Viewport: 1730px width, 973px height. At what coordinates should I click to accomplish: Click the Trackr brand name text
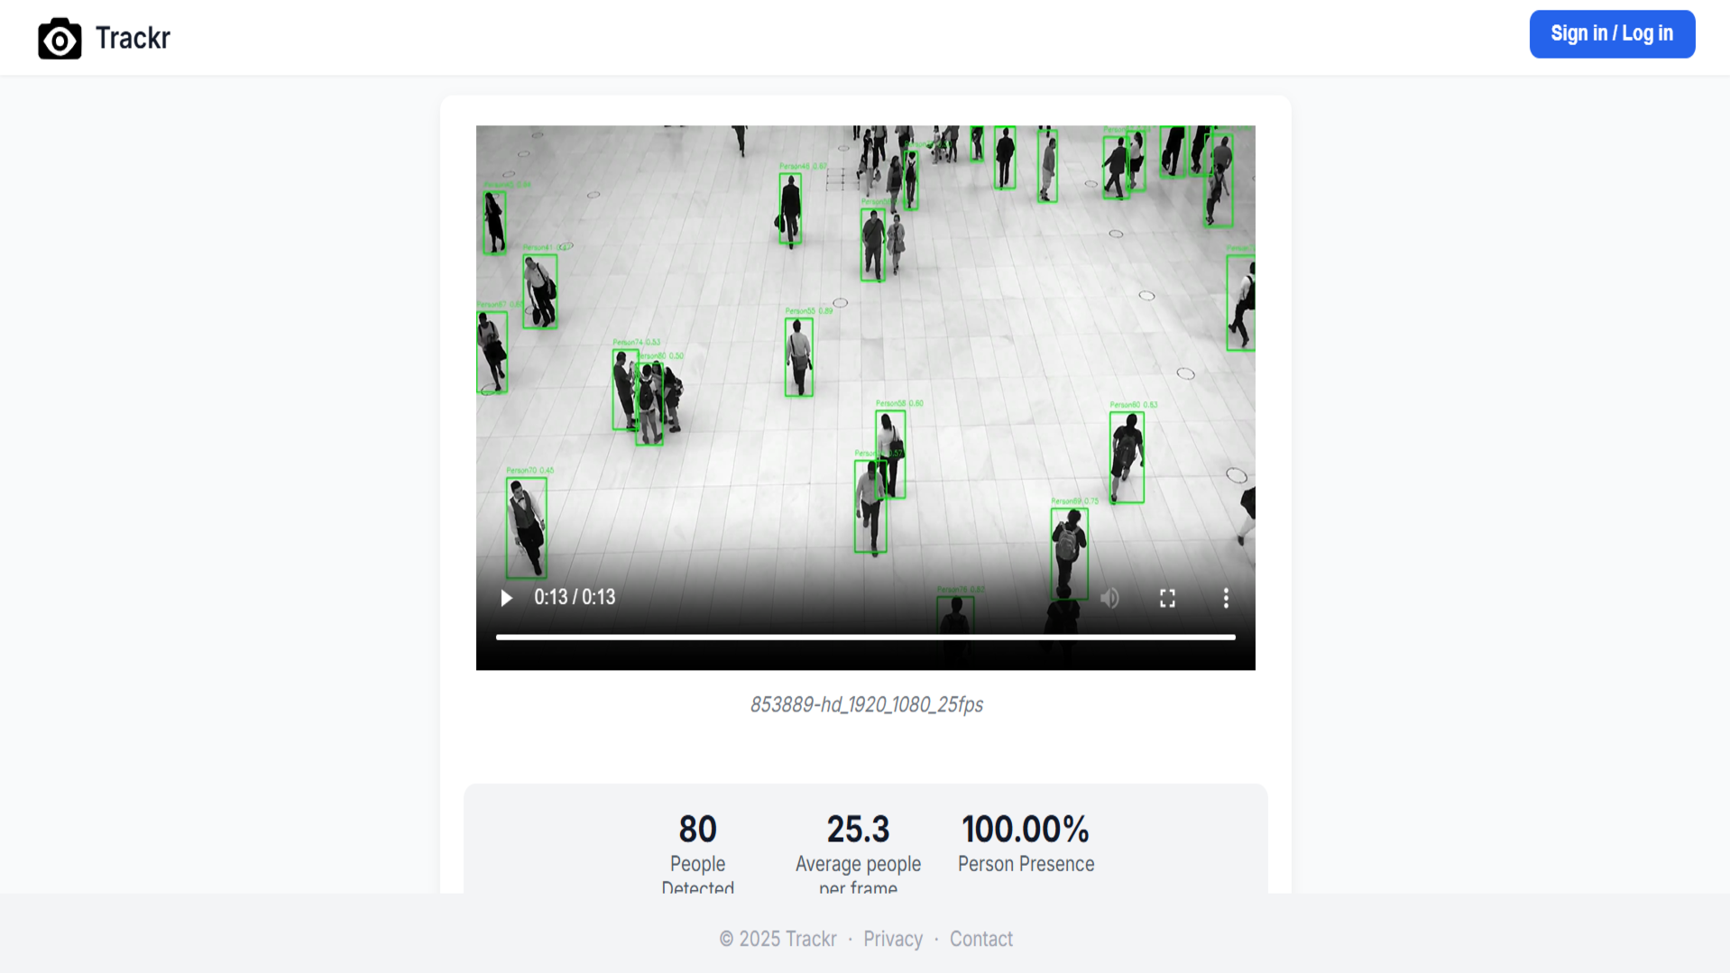tap(133, 38)
